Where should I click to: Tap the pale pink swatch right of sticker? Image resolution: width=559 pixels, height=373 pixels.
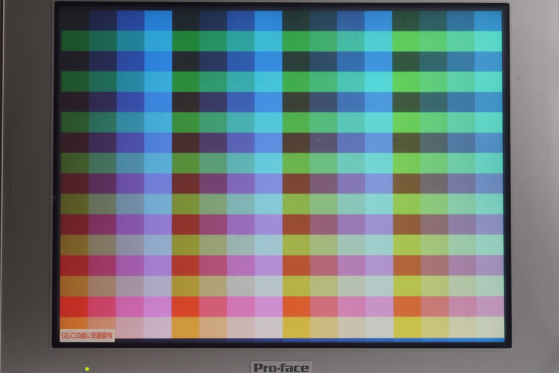pos(130,327)
